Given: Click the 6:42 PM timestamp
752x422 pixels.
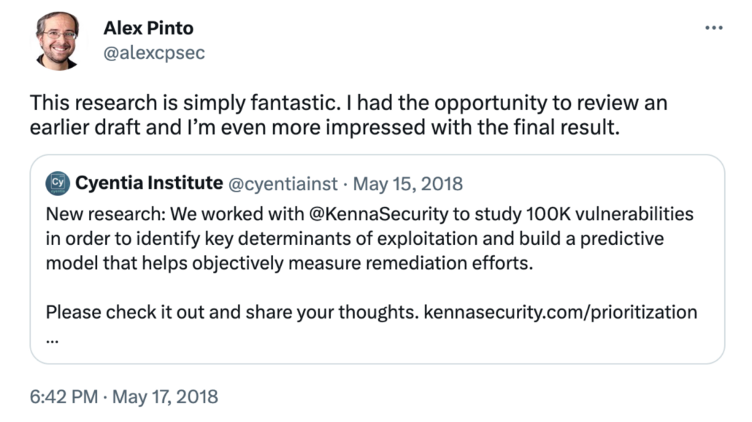Looking at the screenshot, I should tap(64, 396).
